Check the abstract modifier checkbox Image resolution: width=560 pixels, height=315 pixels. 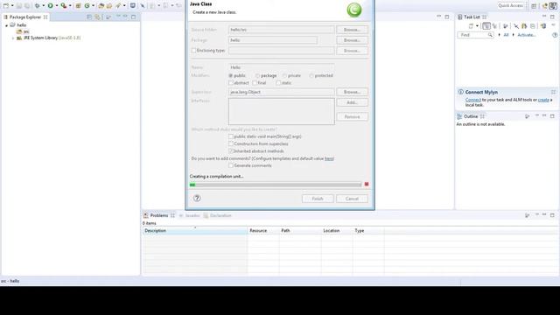(x=231, y=83)
